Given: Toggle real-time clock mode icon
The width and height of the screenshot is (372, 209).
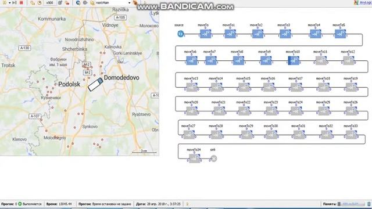Looking at the screenshot, I should (x=40, y=3).
